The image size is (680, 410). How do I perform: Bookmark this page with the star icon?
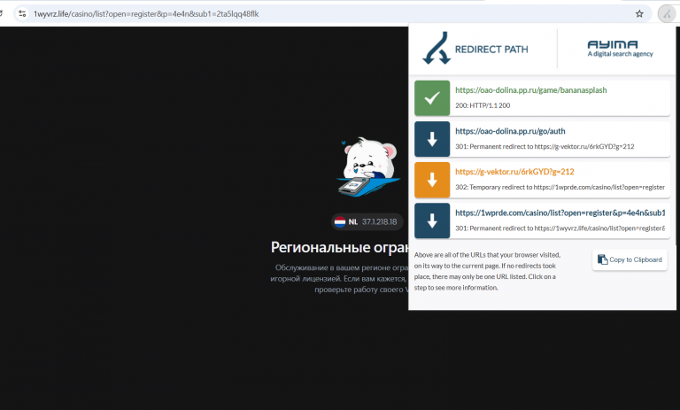click(x=639, y=14)
